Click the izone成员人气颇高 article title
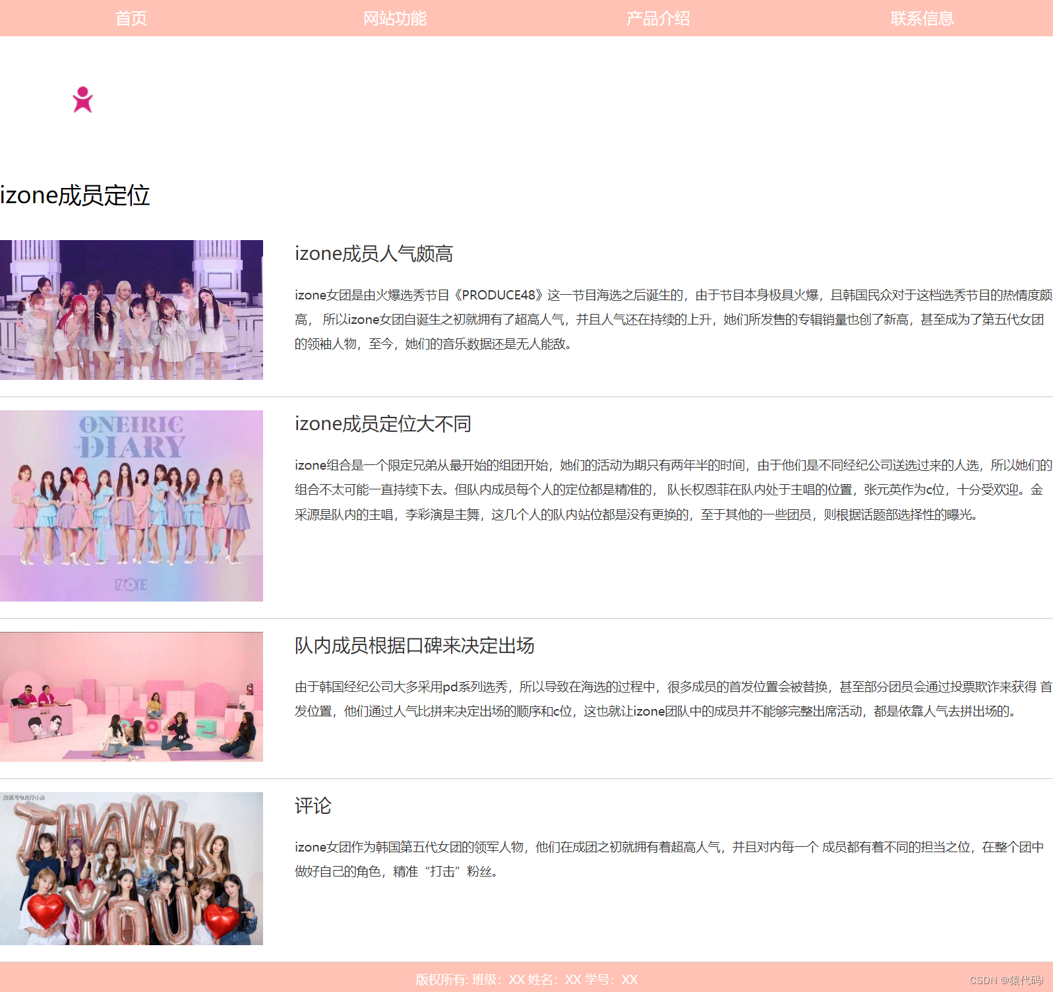1053x992 pixels. click(x=374, y=253)
